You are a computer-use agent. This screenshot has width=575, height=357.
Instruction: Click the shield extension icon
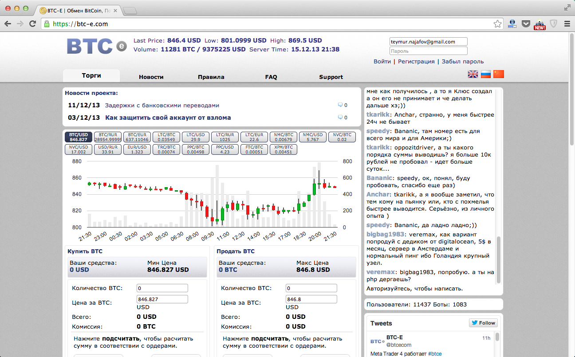[553, 24]
